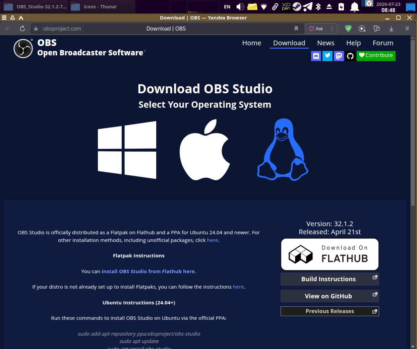
Task: Open the Telegram tray icon
Action: coord(308,7)
